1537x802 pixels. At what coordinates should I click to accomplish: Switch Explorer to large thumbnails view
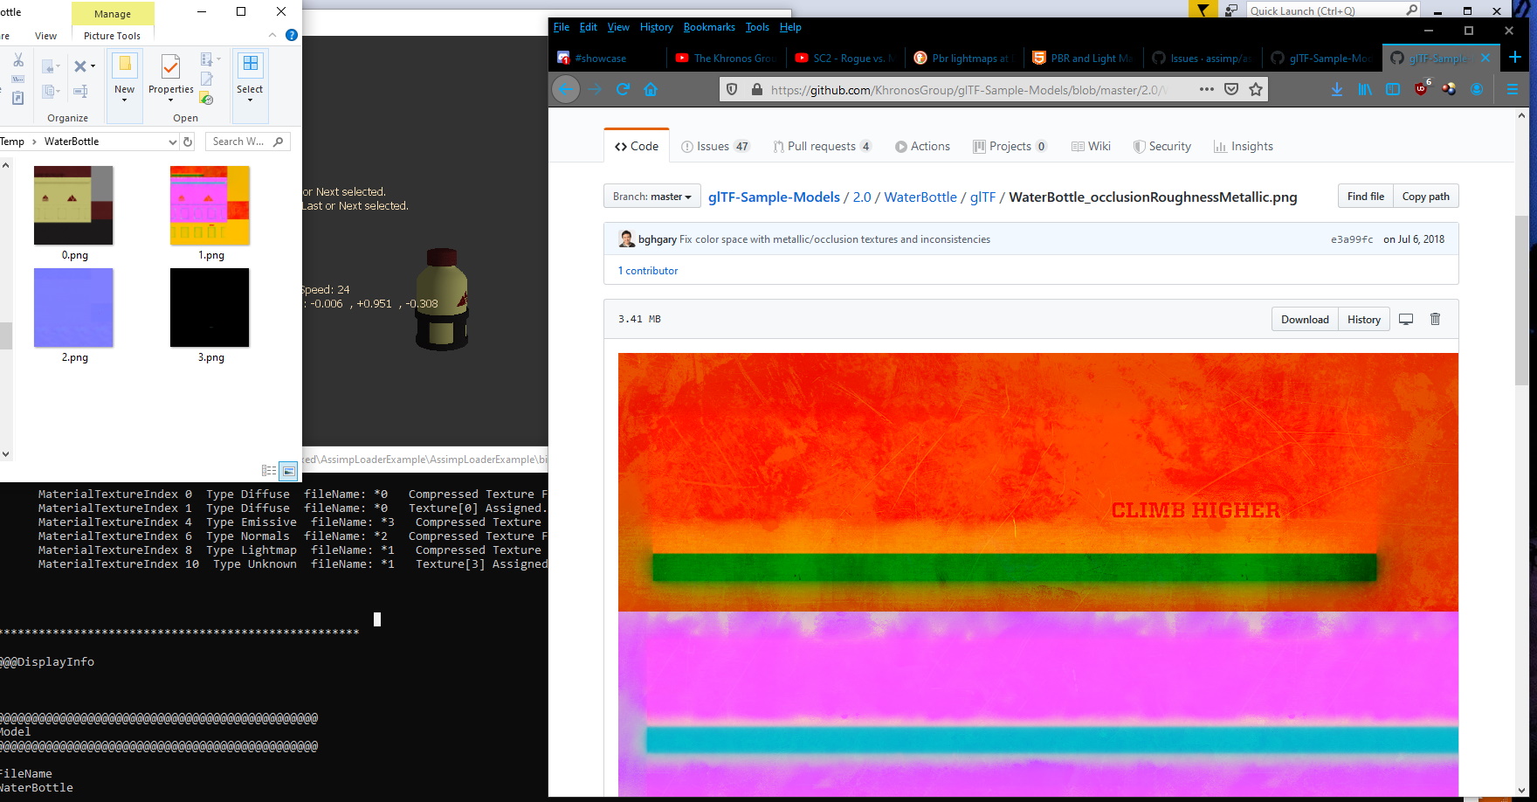coord(288,471)
